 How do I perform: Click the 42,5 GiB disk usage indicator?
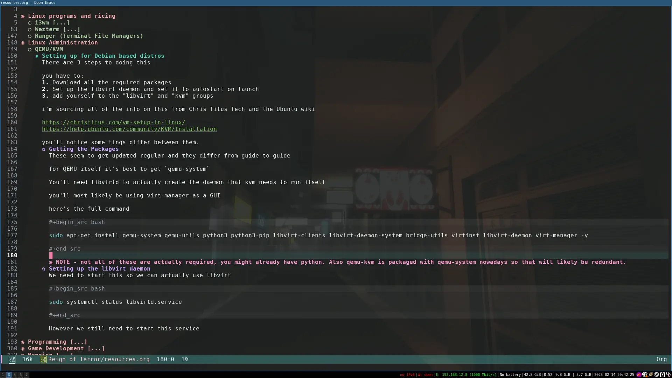click(x=532, y=374)
